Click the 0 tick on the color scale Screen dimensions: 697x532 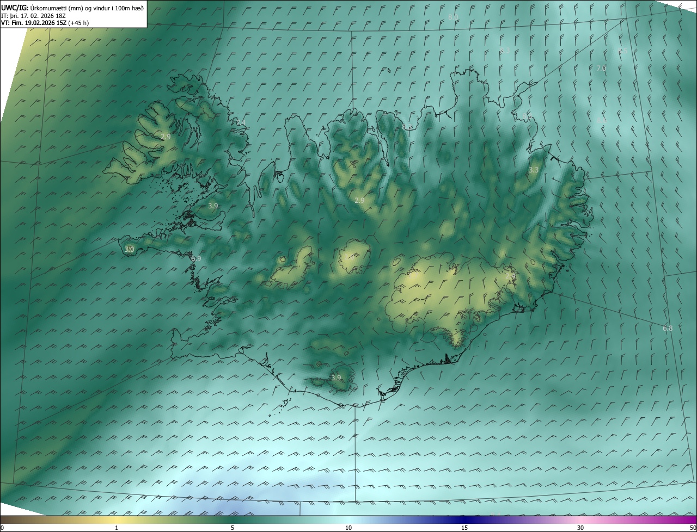click(2, 528)
